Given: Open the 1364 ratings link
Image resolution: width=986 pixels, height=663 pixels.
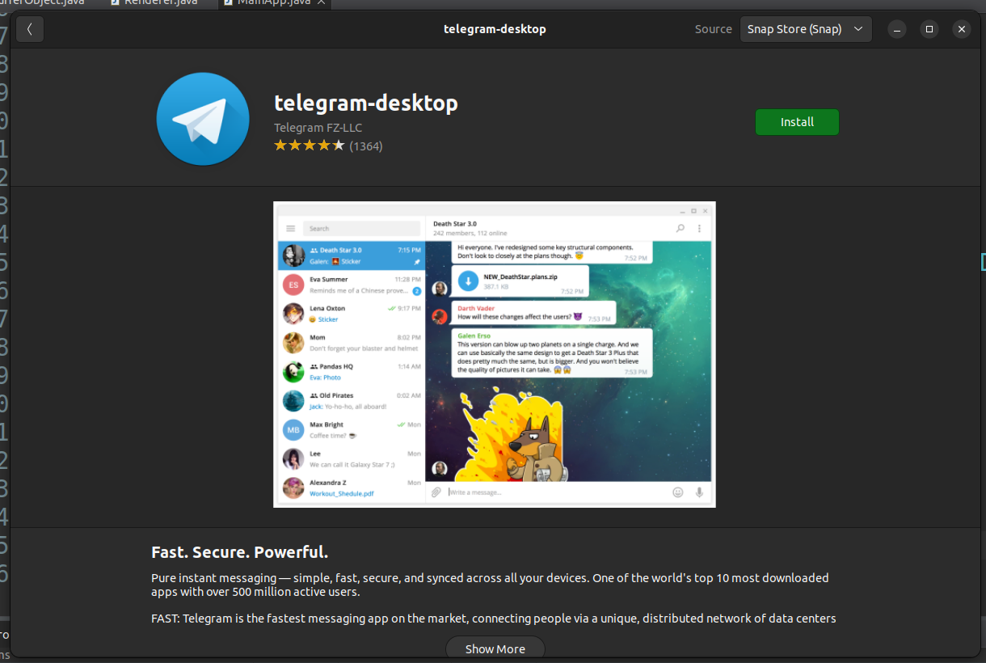Looking at the screenshot, I should coord(365,146).
